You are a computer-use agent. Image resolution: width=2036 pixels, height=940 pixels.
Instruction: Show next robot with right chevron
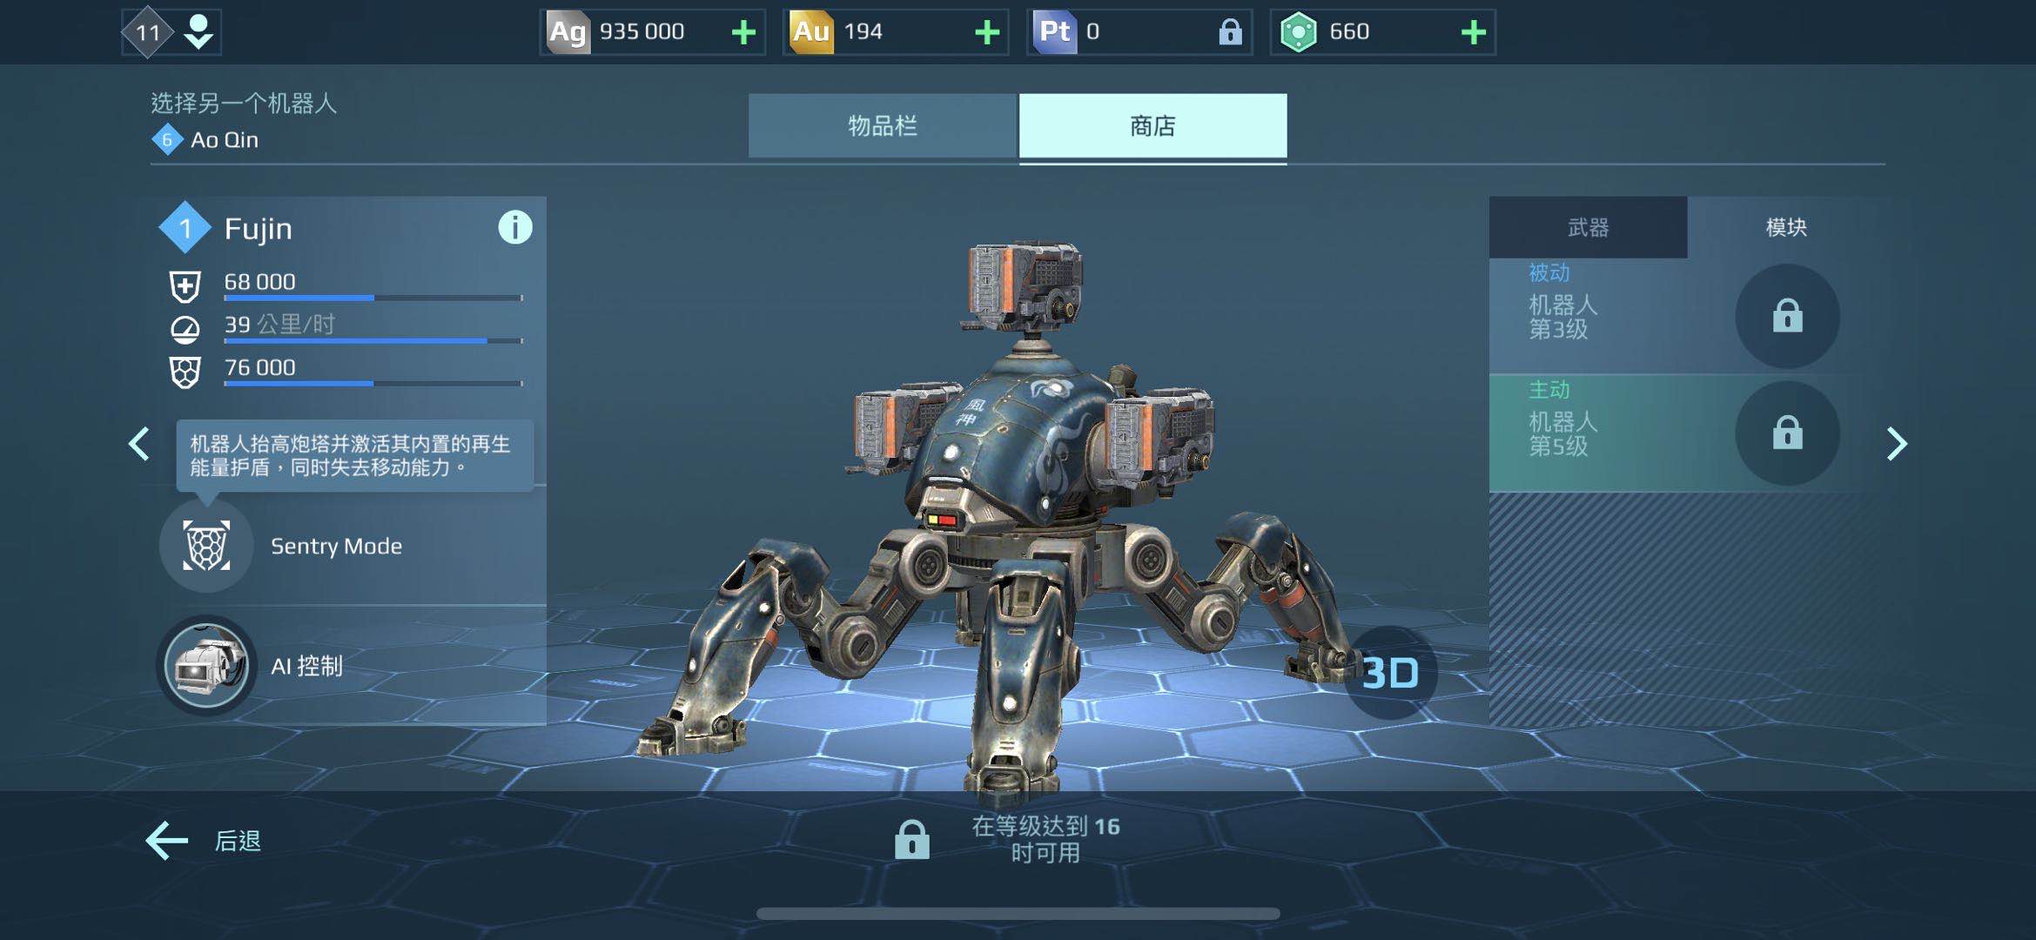1897,444
